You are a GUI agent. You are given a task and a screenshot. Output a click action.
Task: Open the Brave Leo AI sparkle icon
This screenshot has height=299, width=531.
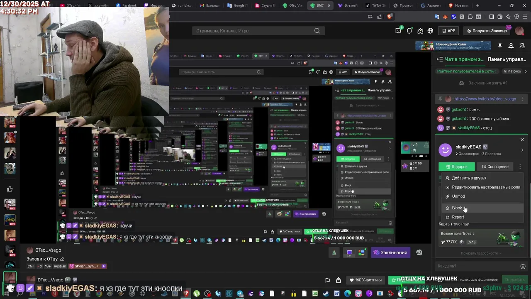[508, 17]
